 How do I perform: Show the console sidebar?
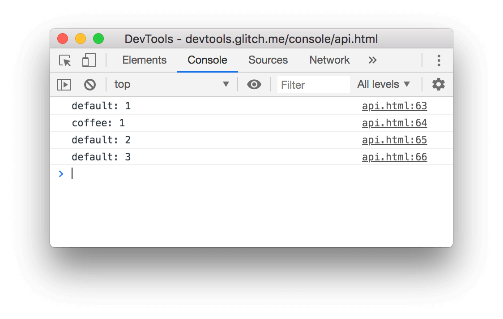click(64, 85)
